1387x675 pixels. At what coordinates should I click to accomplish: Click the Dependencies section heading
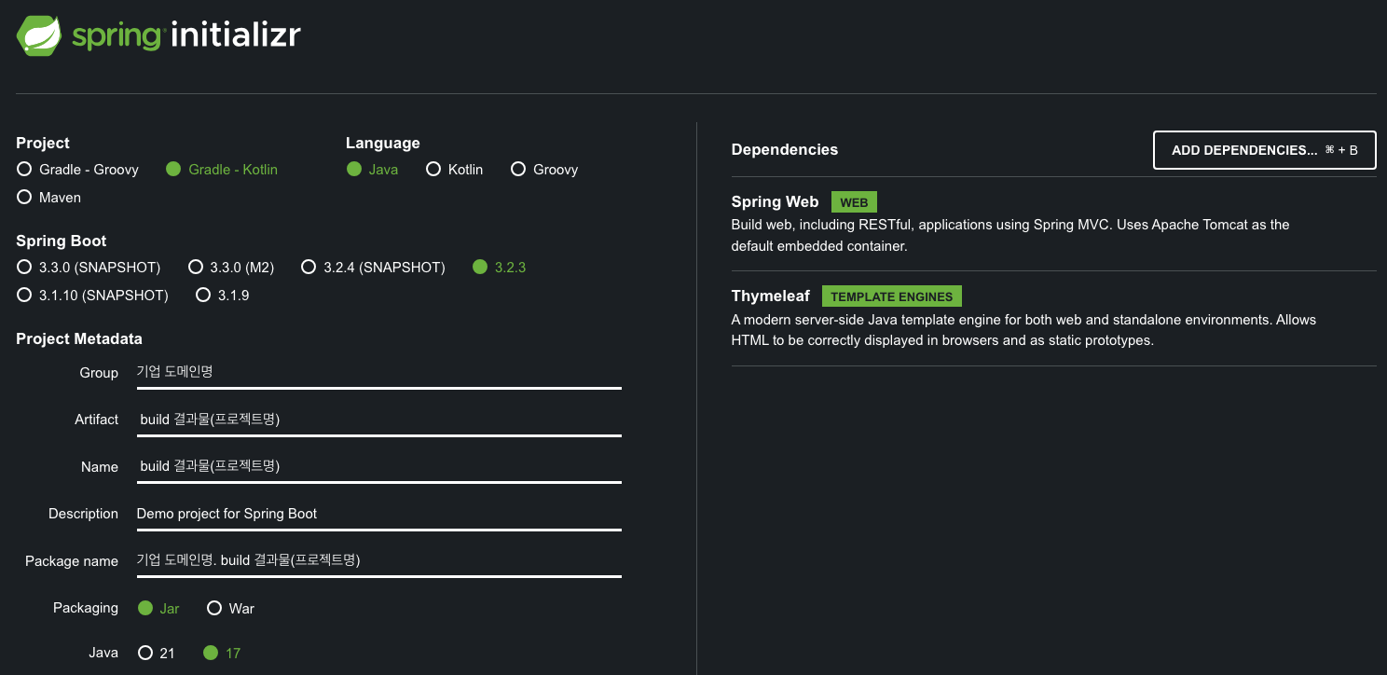[785, 149]
